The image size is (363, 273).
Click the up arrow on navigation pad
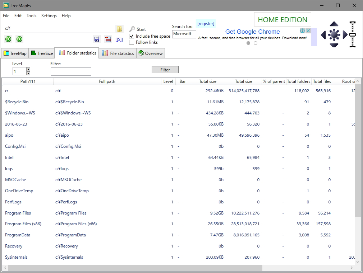click(334, 24)
